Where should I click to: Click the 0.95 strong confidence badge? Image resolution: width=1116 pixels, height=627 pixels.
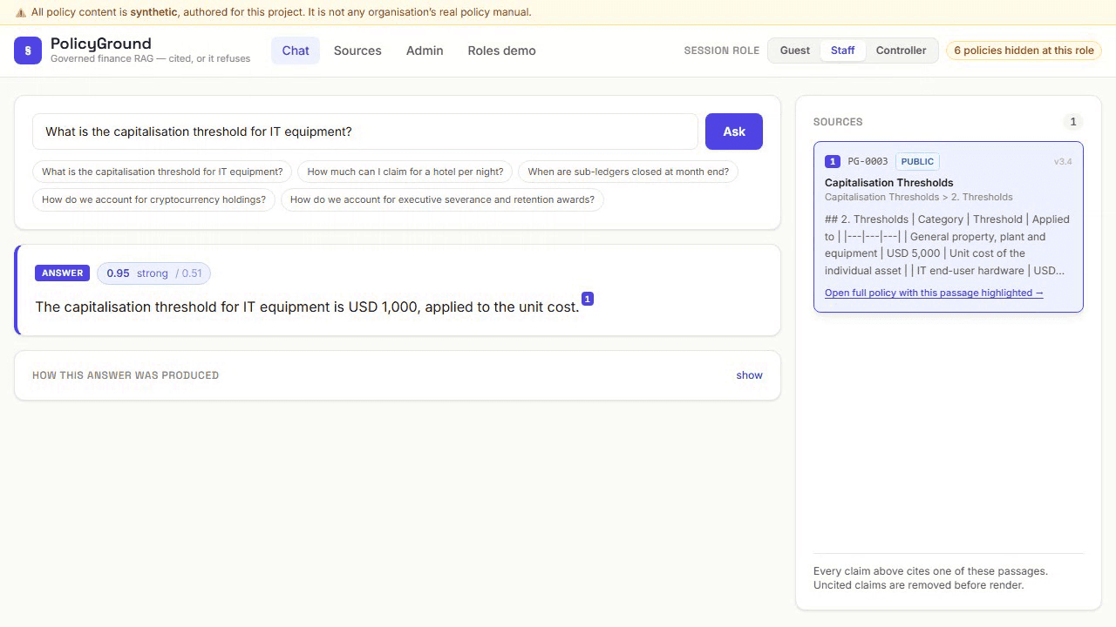(x=153, y=273)
